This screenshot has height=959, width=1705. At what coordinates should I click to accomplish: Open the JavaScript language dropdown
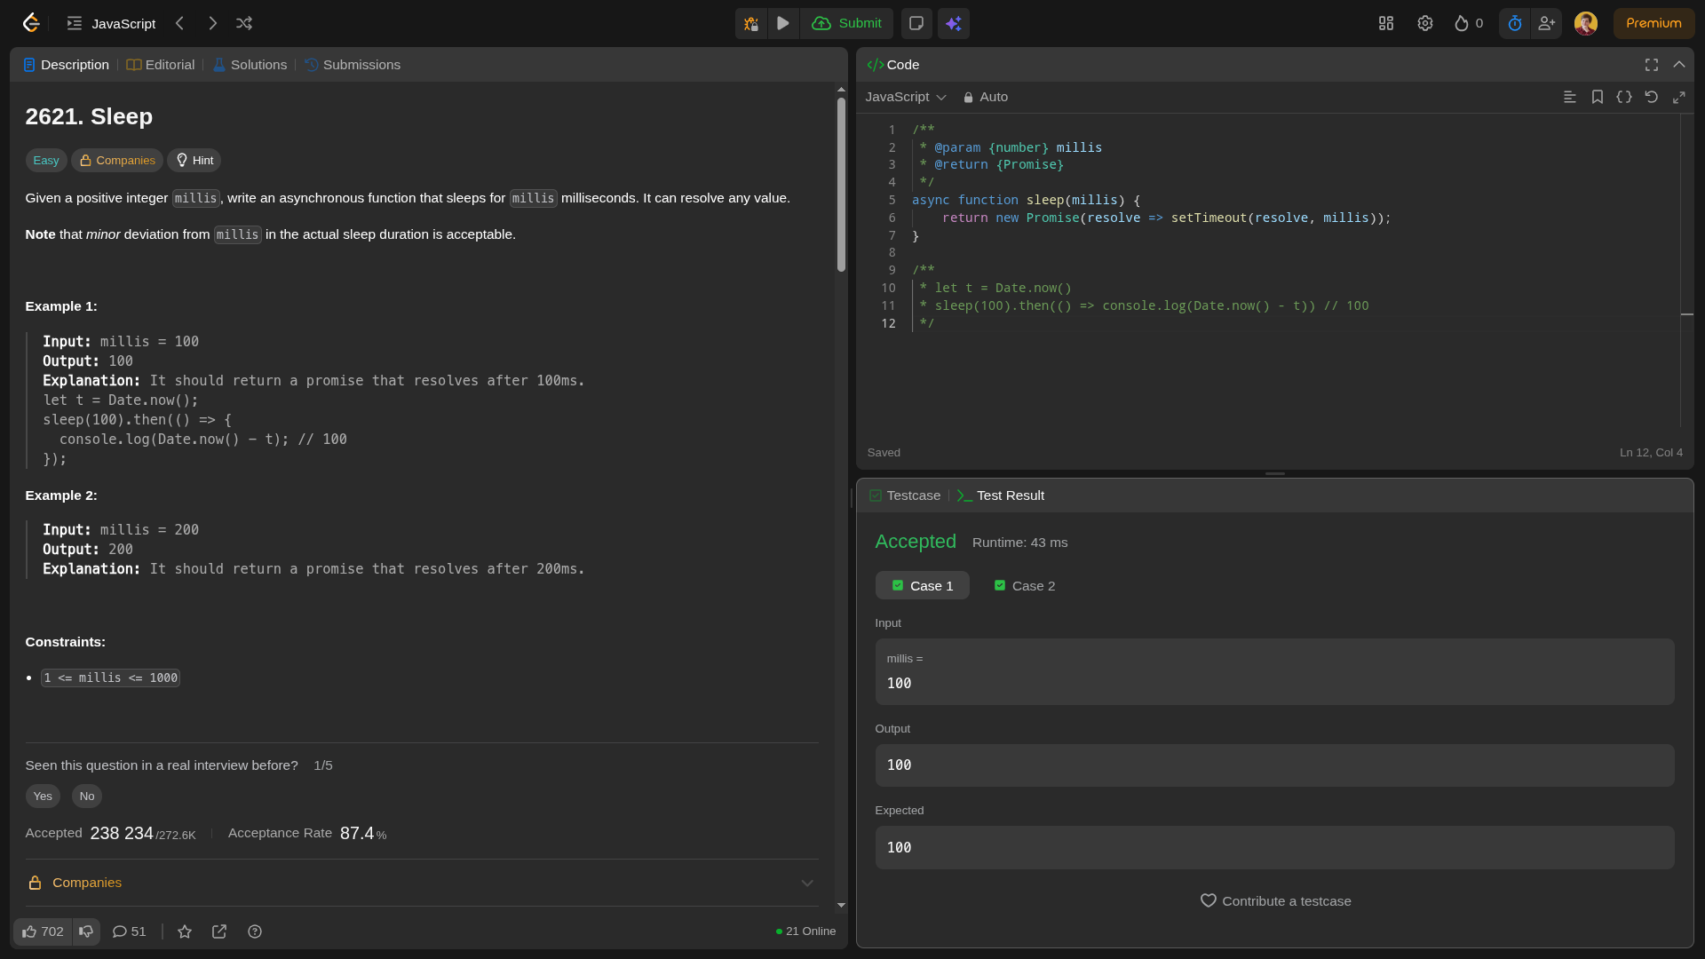point(906,97)
